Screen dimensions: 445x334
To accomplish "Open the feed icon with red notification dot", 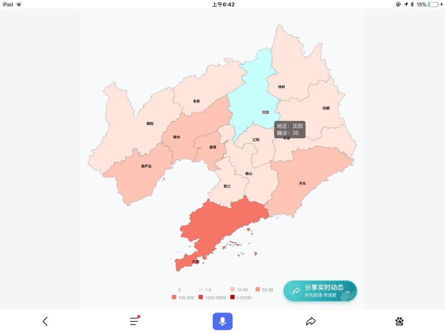I will click(x=133, y=321).
